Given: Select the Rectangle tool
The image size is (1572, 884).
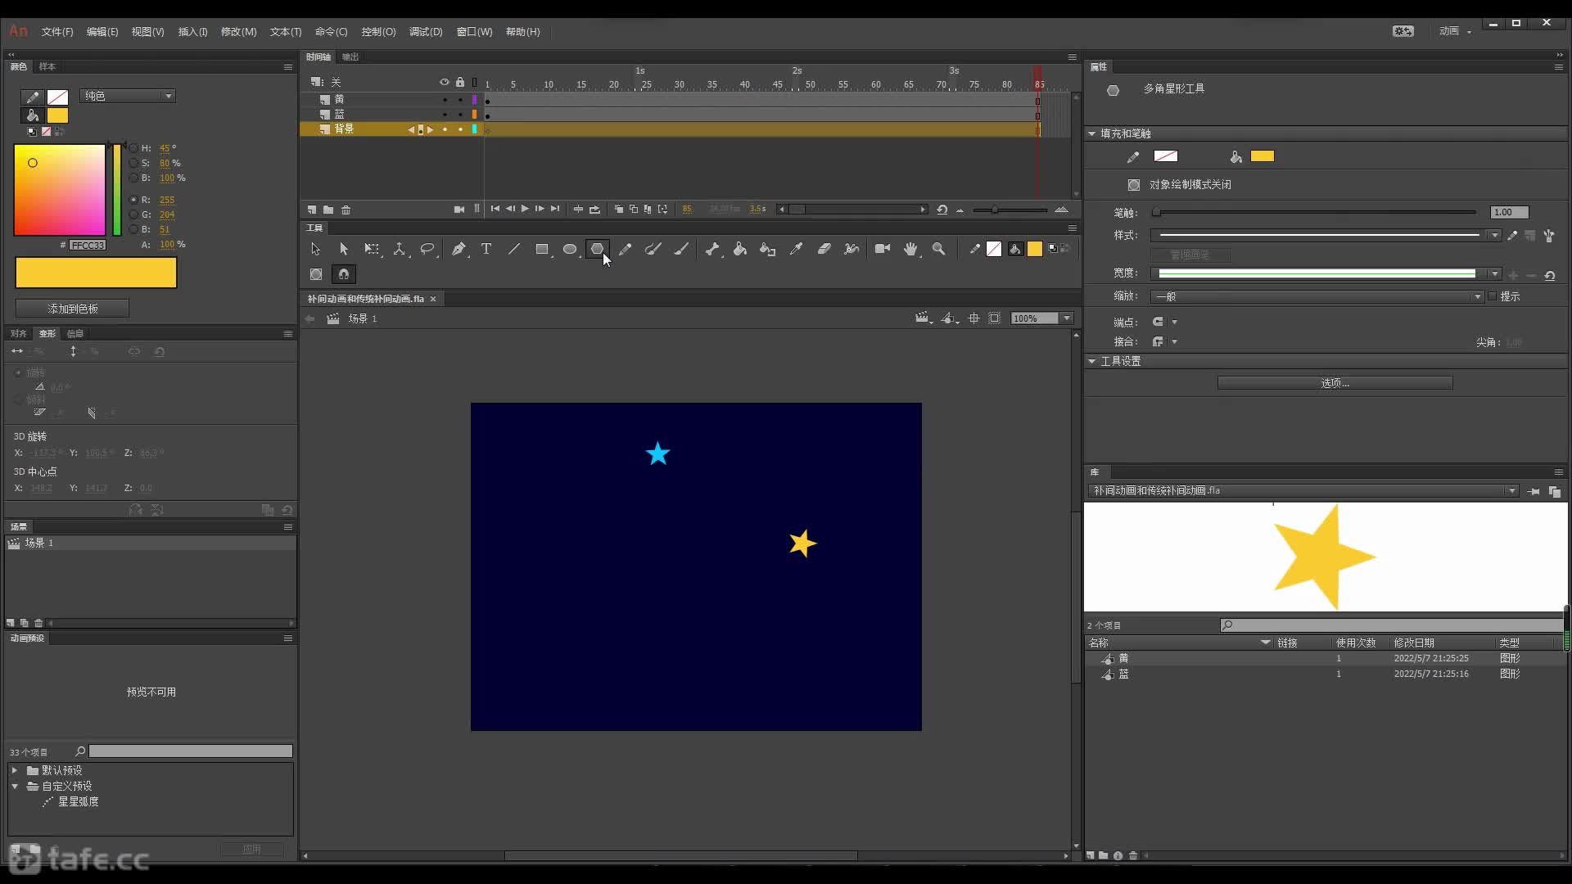Looking at the screenshot, I should (542, 249).
